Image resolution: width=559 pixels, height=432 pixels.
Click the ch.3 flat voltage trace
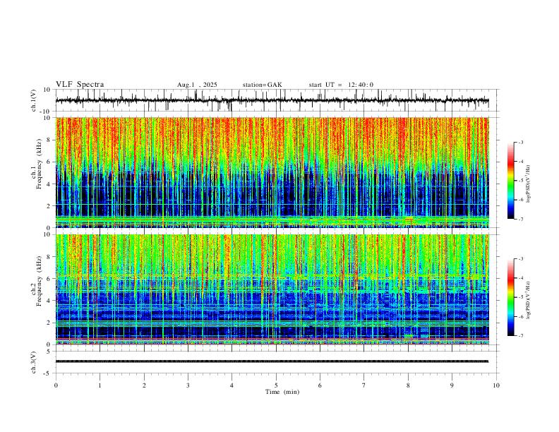click(272, 361)
